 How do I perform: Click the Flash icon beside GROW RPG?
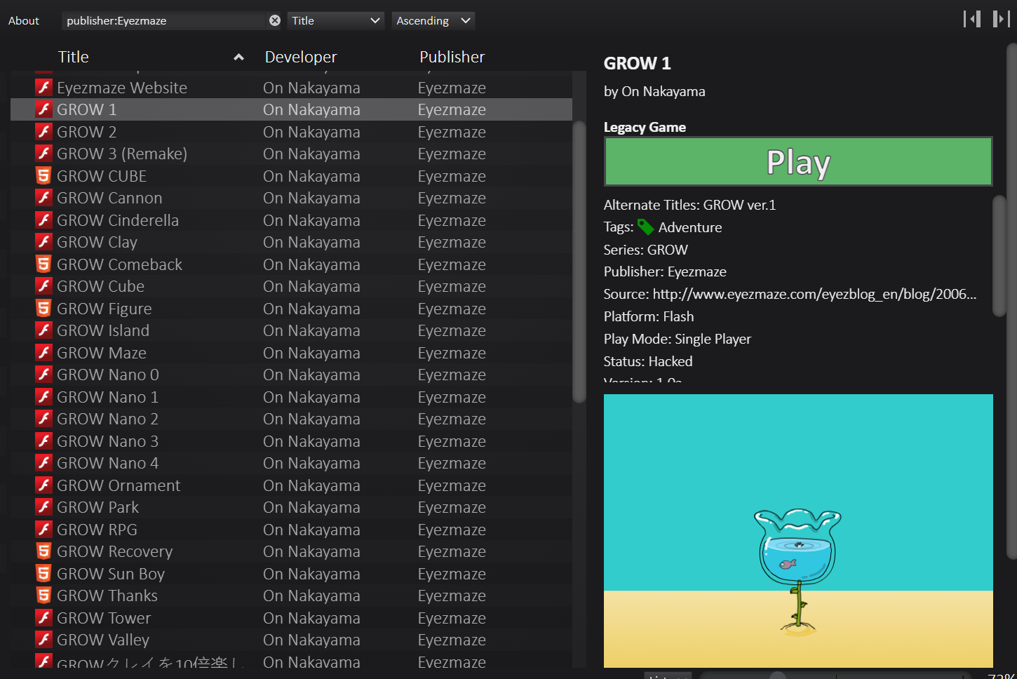(43, 530)
